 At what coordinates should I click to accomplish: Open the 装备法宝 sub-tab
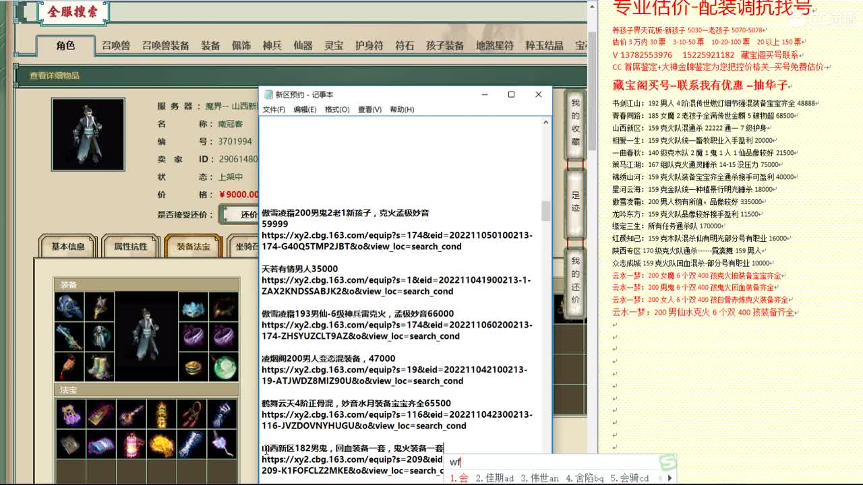click(194, 246)
